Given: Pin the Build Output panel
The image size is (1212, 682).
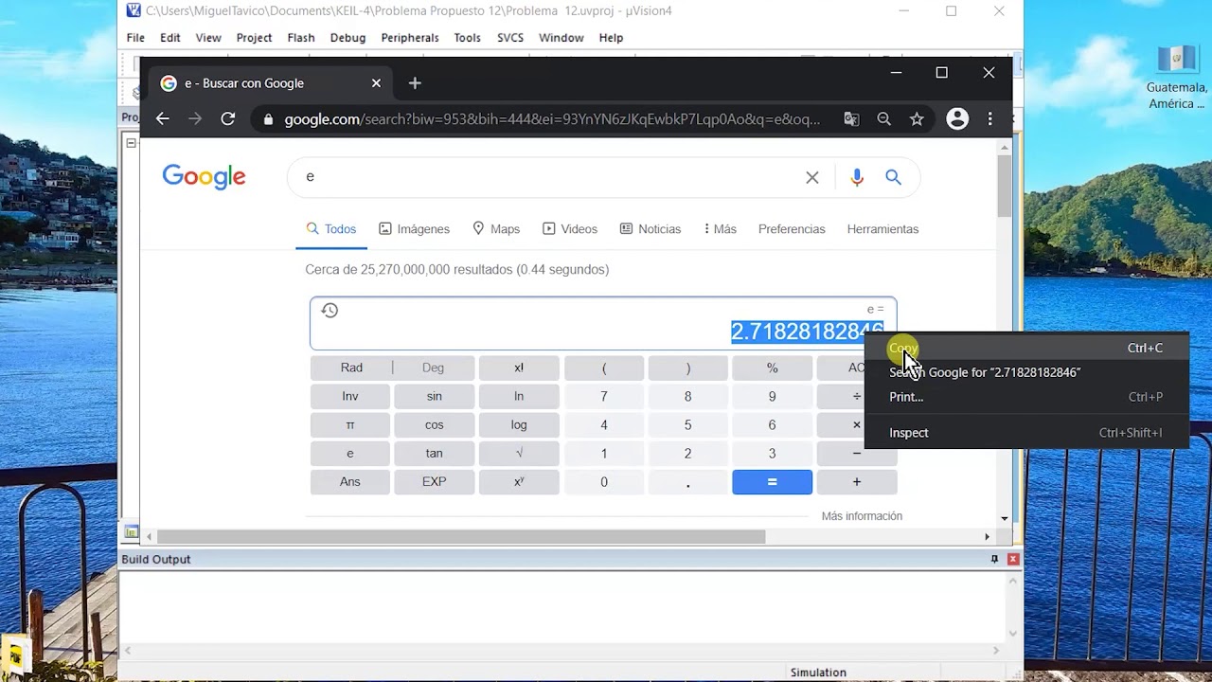Looking at the screenshot, I should pyautogui.click(x=994, y=559).
